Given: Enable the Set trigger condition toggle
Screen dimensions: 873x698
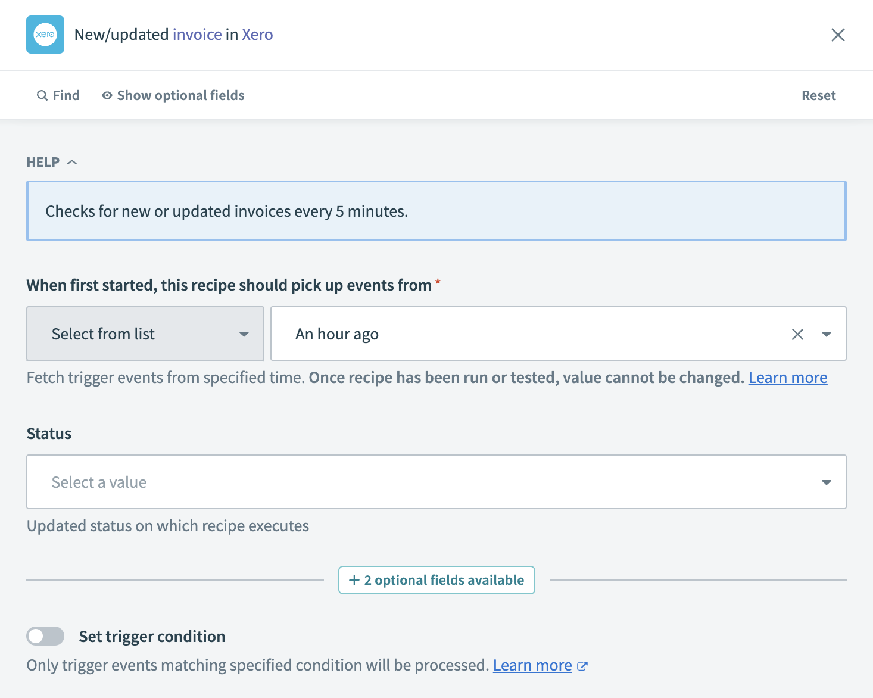Looking at the screenshot, I should (x=45, y=636).
